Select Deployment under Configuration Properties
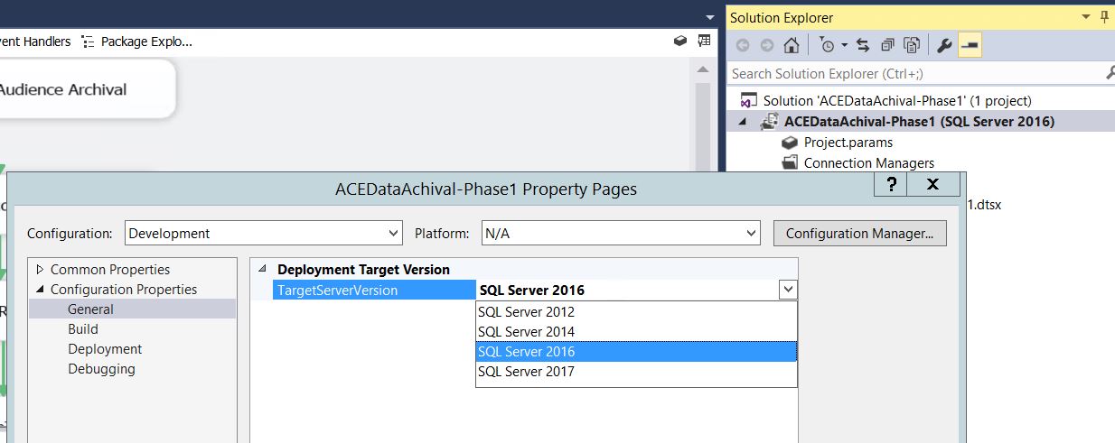The image size is (1115, 443). 105,349
